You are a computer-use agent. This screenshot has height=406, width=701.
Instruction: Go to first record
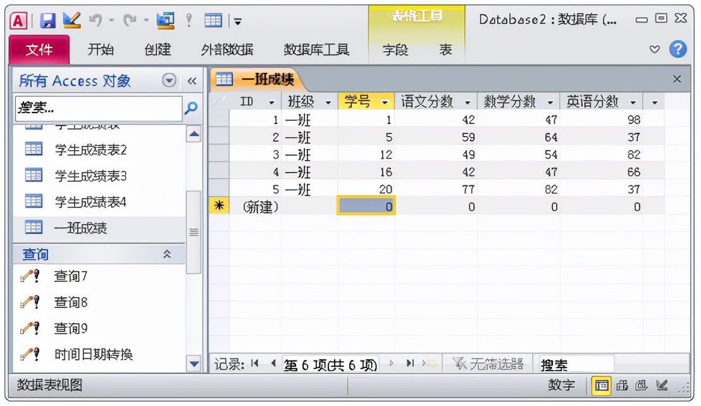click(255, 364)
